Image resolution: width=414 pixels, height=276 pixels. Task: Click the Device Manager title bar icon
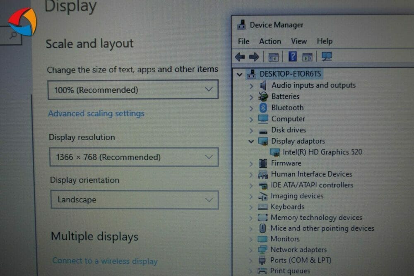point(241,25)
